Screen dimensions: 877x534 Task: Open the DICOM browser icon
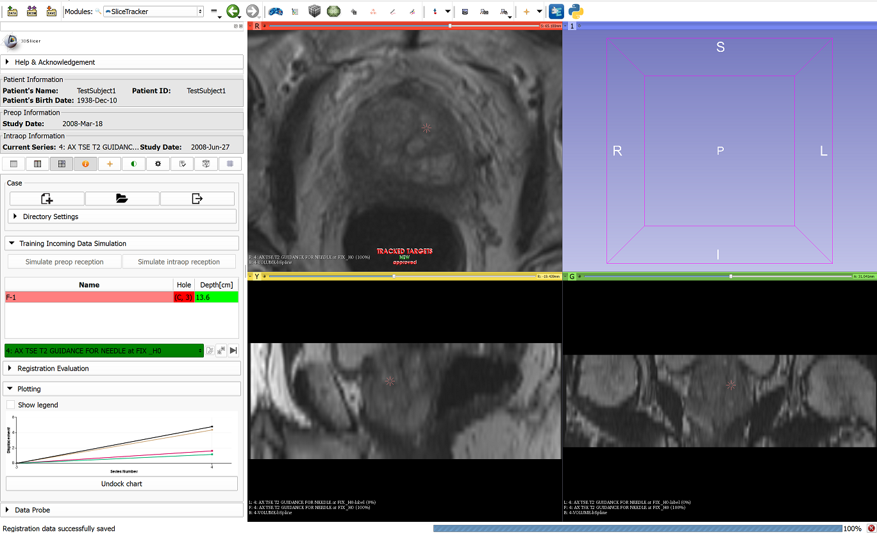point(31,11)
